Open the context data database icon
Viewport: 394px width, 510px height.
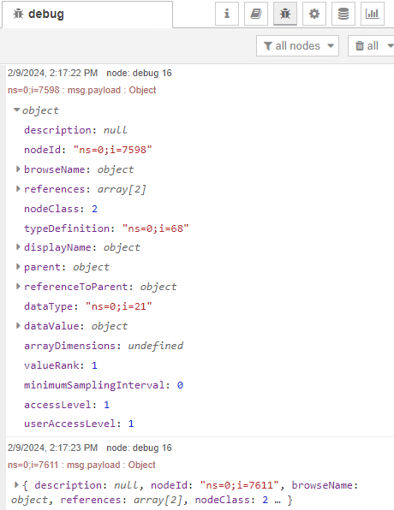click(x=343, y=14)
